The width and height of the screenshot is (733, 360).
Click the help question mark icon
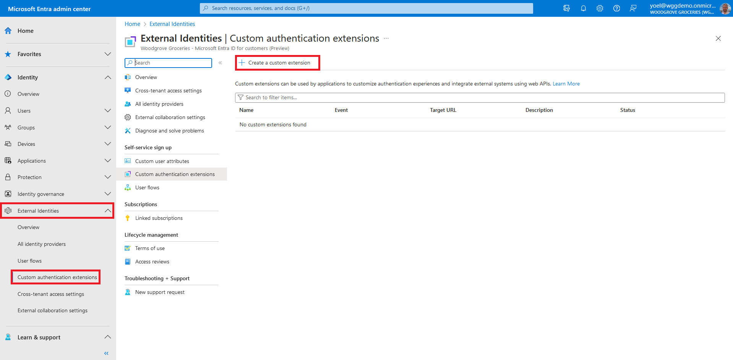[x=616, y=8]
